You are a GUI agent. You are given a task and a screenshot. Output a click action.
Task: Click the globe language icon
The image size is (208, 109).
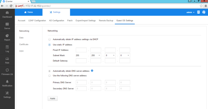pos(204,12)
